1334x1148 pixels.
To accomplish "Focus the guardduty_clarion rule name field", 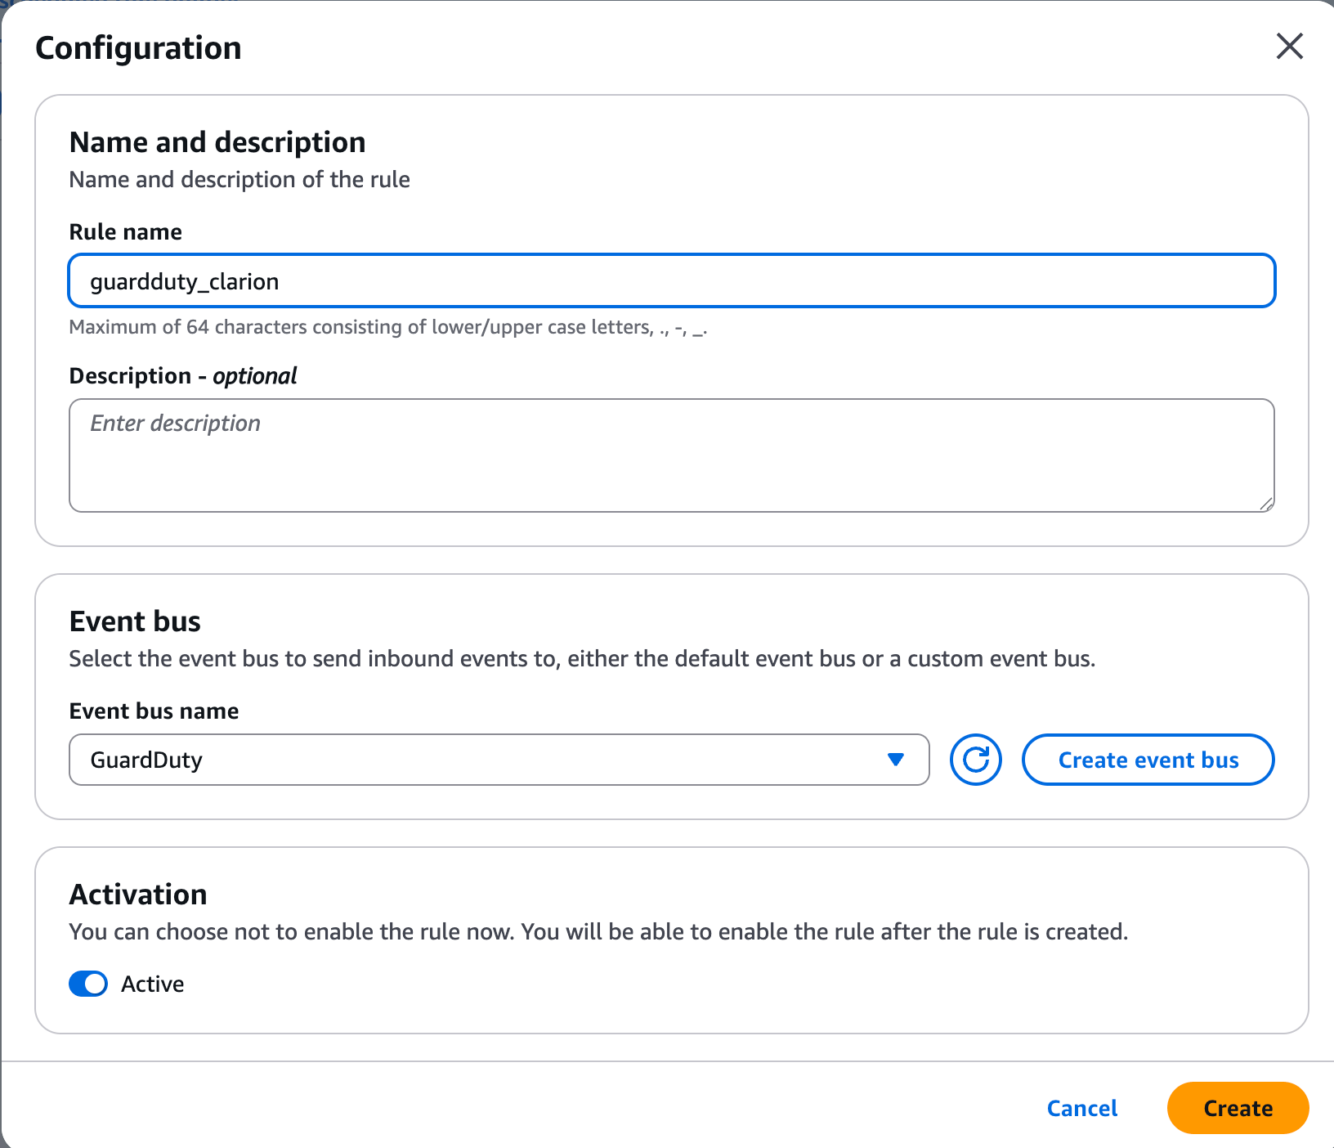I will pos(672,281).
